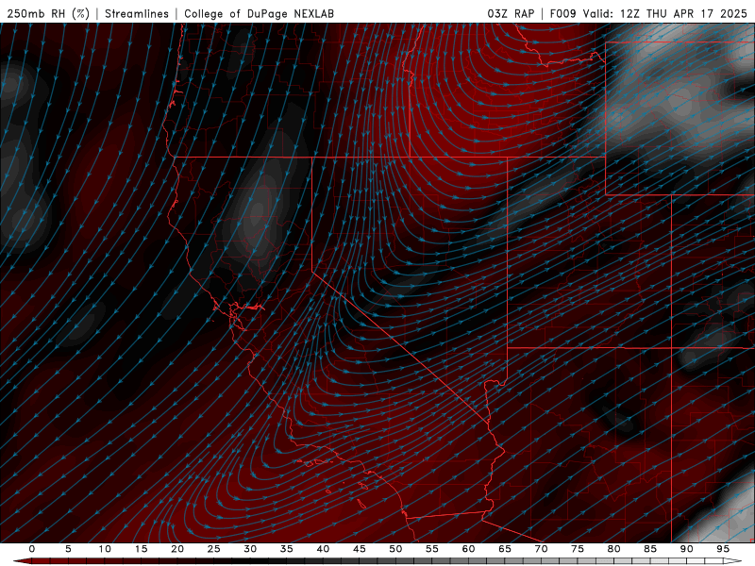Click the "45" colorbar tick label

[359, 549]
